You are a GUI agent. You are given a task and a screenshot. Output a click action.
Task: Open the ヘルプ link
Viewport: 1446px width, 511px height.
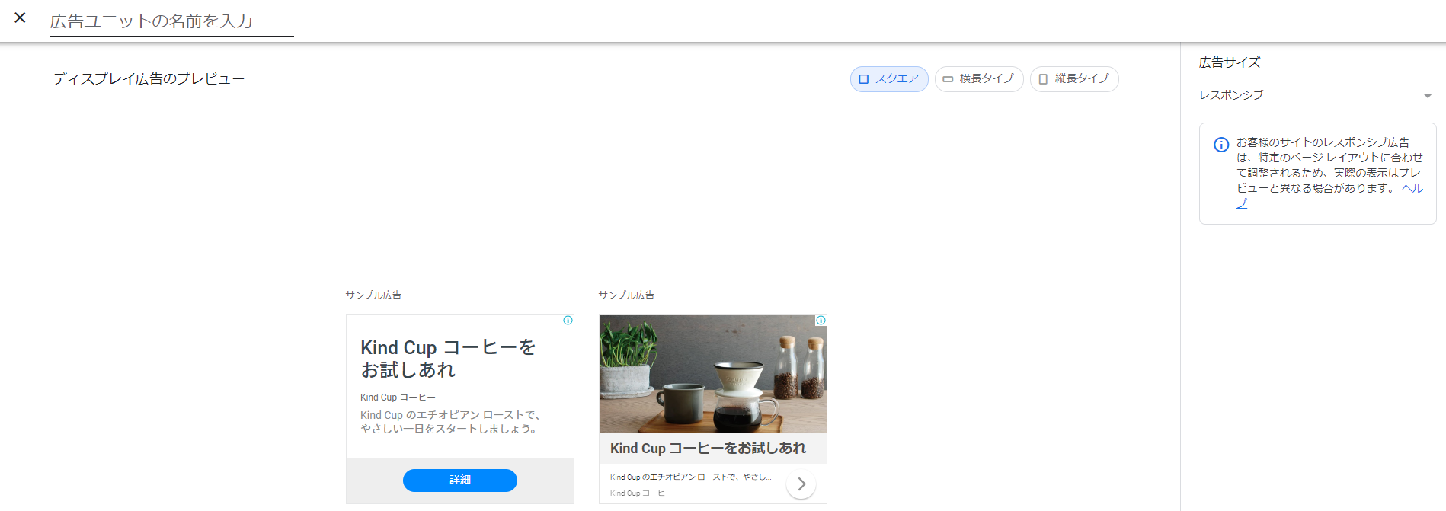(x=1412, y=189)
